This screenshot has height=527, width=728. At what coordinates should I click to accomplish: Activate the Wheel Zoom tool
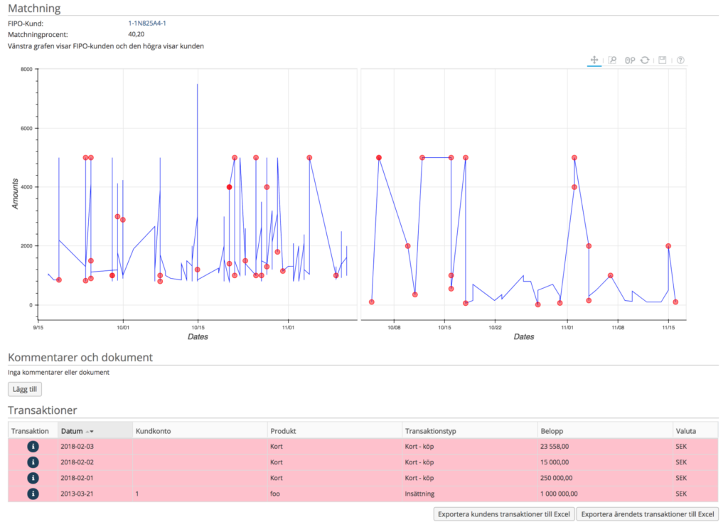pyautogui.click(x=630, y=60)
